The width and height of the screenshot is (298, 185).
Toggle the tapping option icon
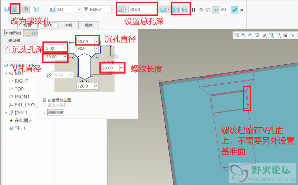click(x=26, y=9)
